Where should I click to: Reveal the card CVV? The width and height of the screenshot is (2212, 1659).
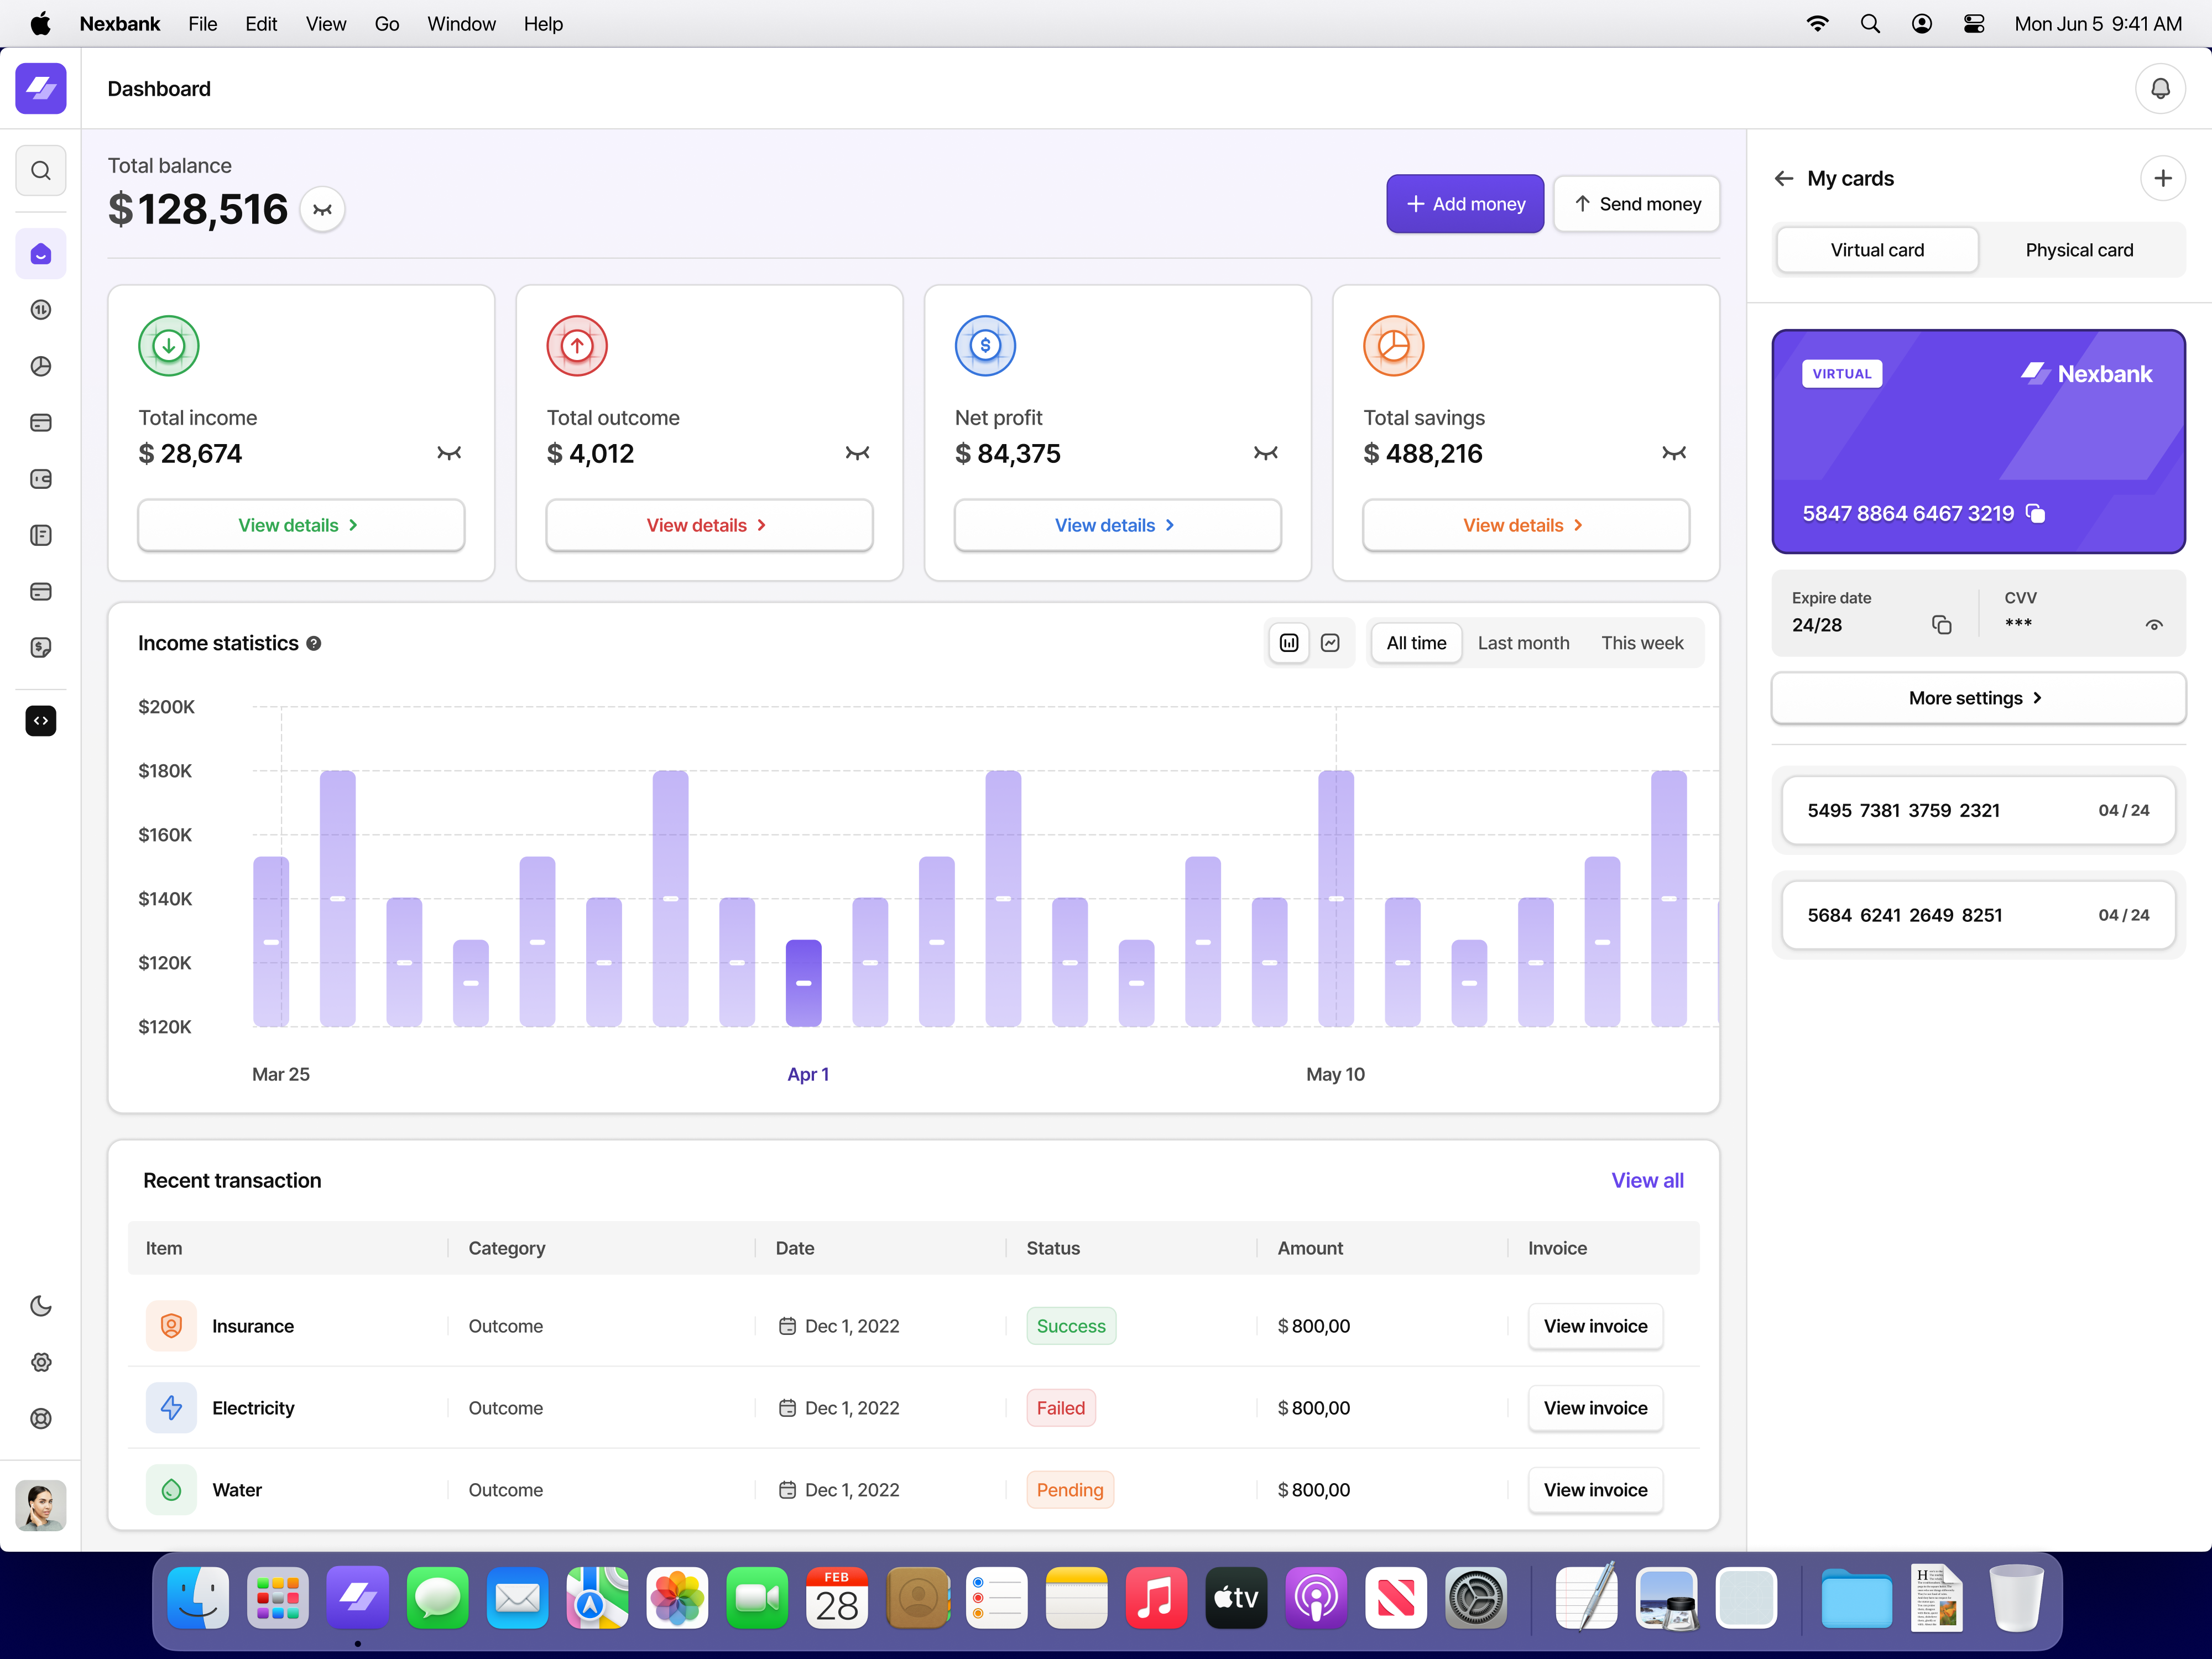click(2154, 625)
